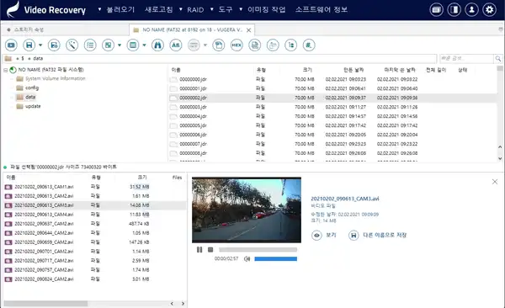This screenshot has height=308, width=505.
Task: Click the storage drive icon in the header
Action: (x=436, y=9)
